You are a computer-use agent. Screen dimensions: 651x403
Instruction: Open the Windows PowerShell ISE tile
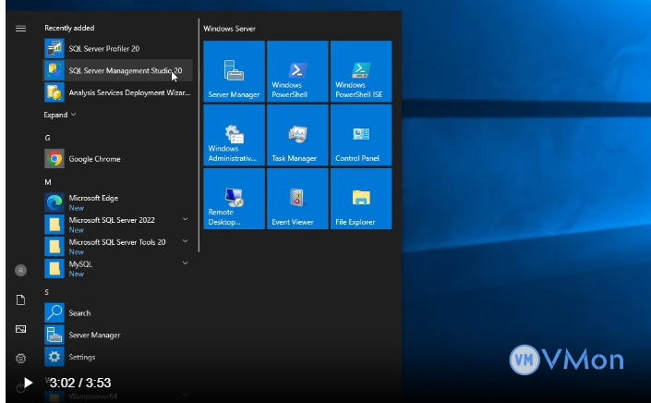coord(361,71)
